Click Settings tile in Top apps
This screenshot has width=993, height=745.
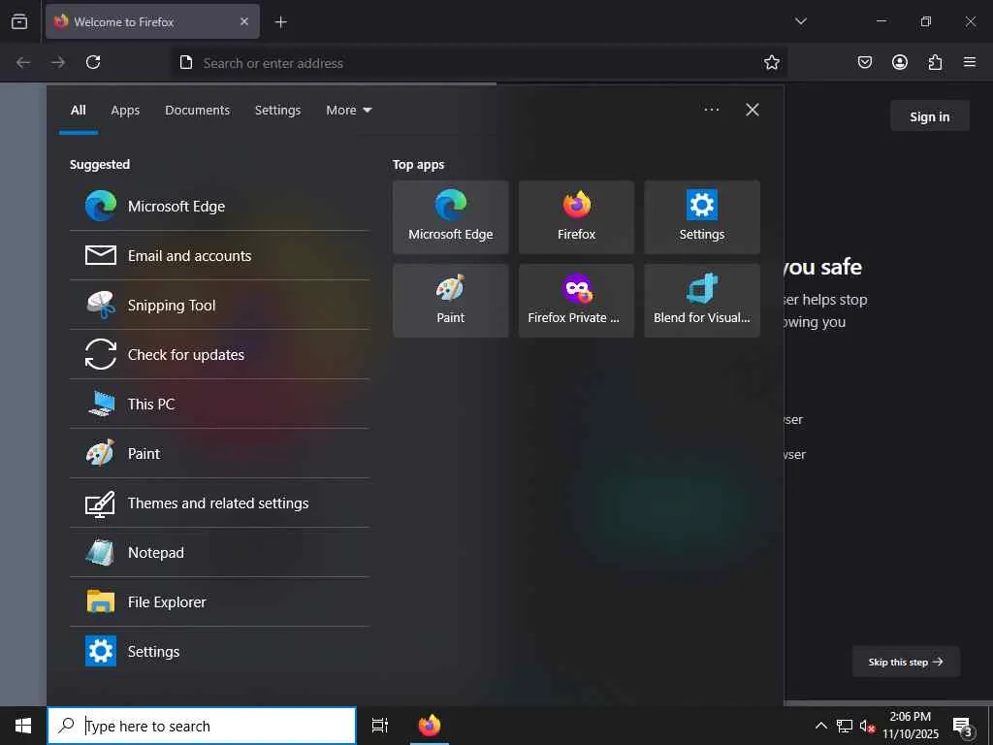tap(702, 216)
